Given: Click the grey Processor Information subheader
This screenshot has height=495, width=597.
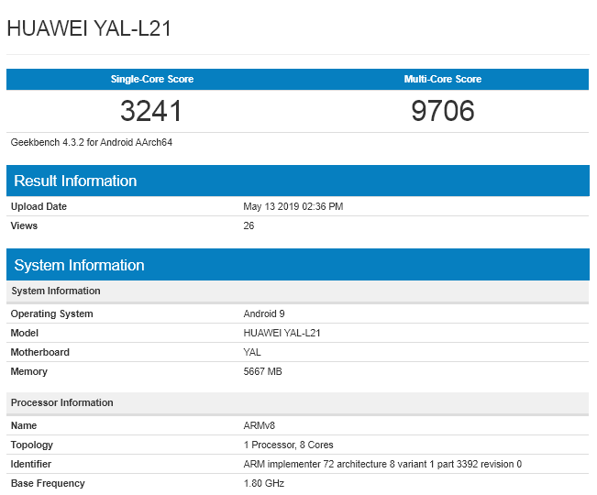Looking at the screenshot, I should click(62, 403).
